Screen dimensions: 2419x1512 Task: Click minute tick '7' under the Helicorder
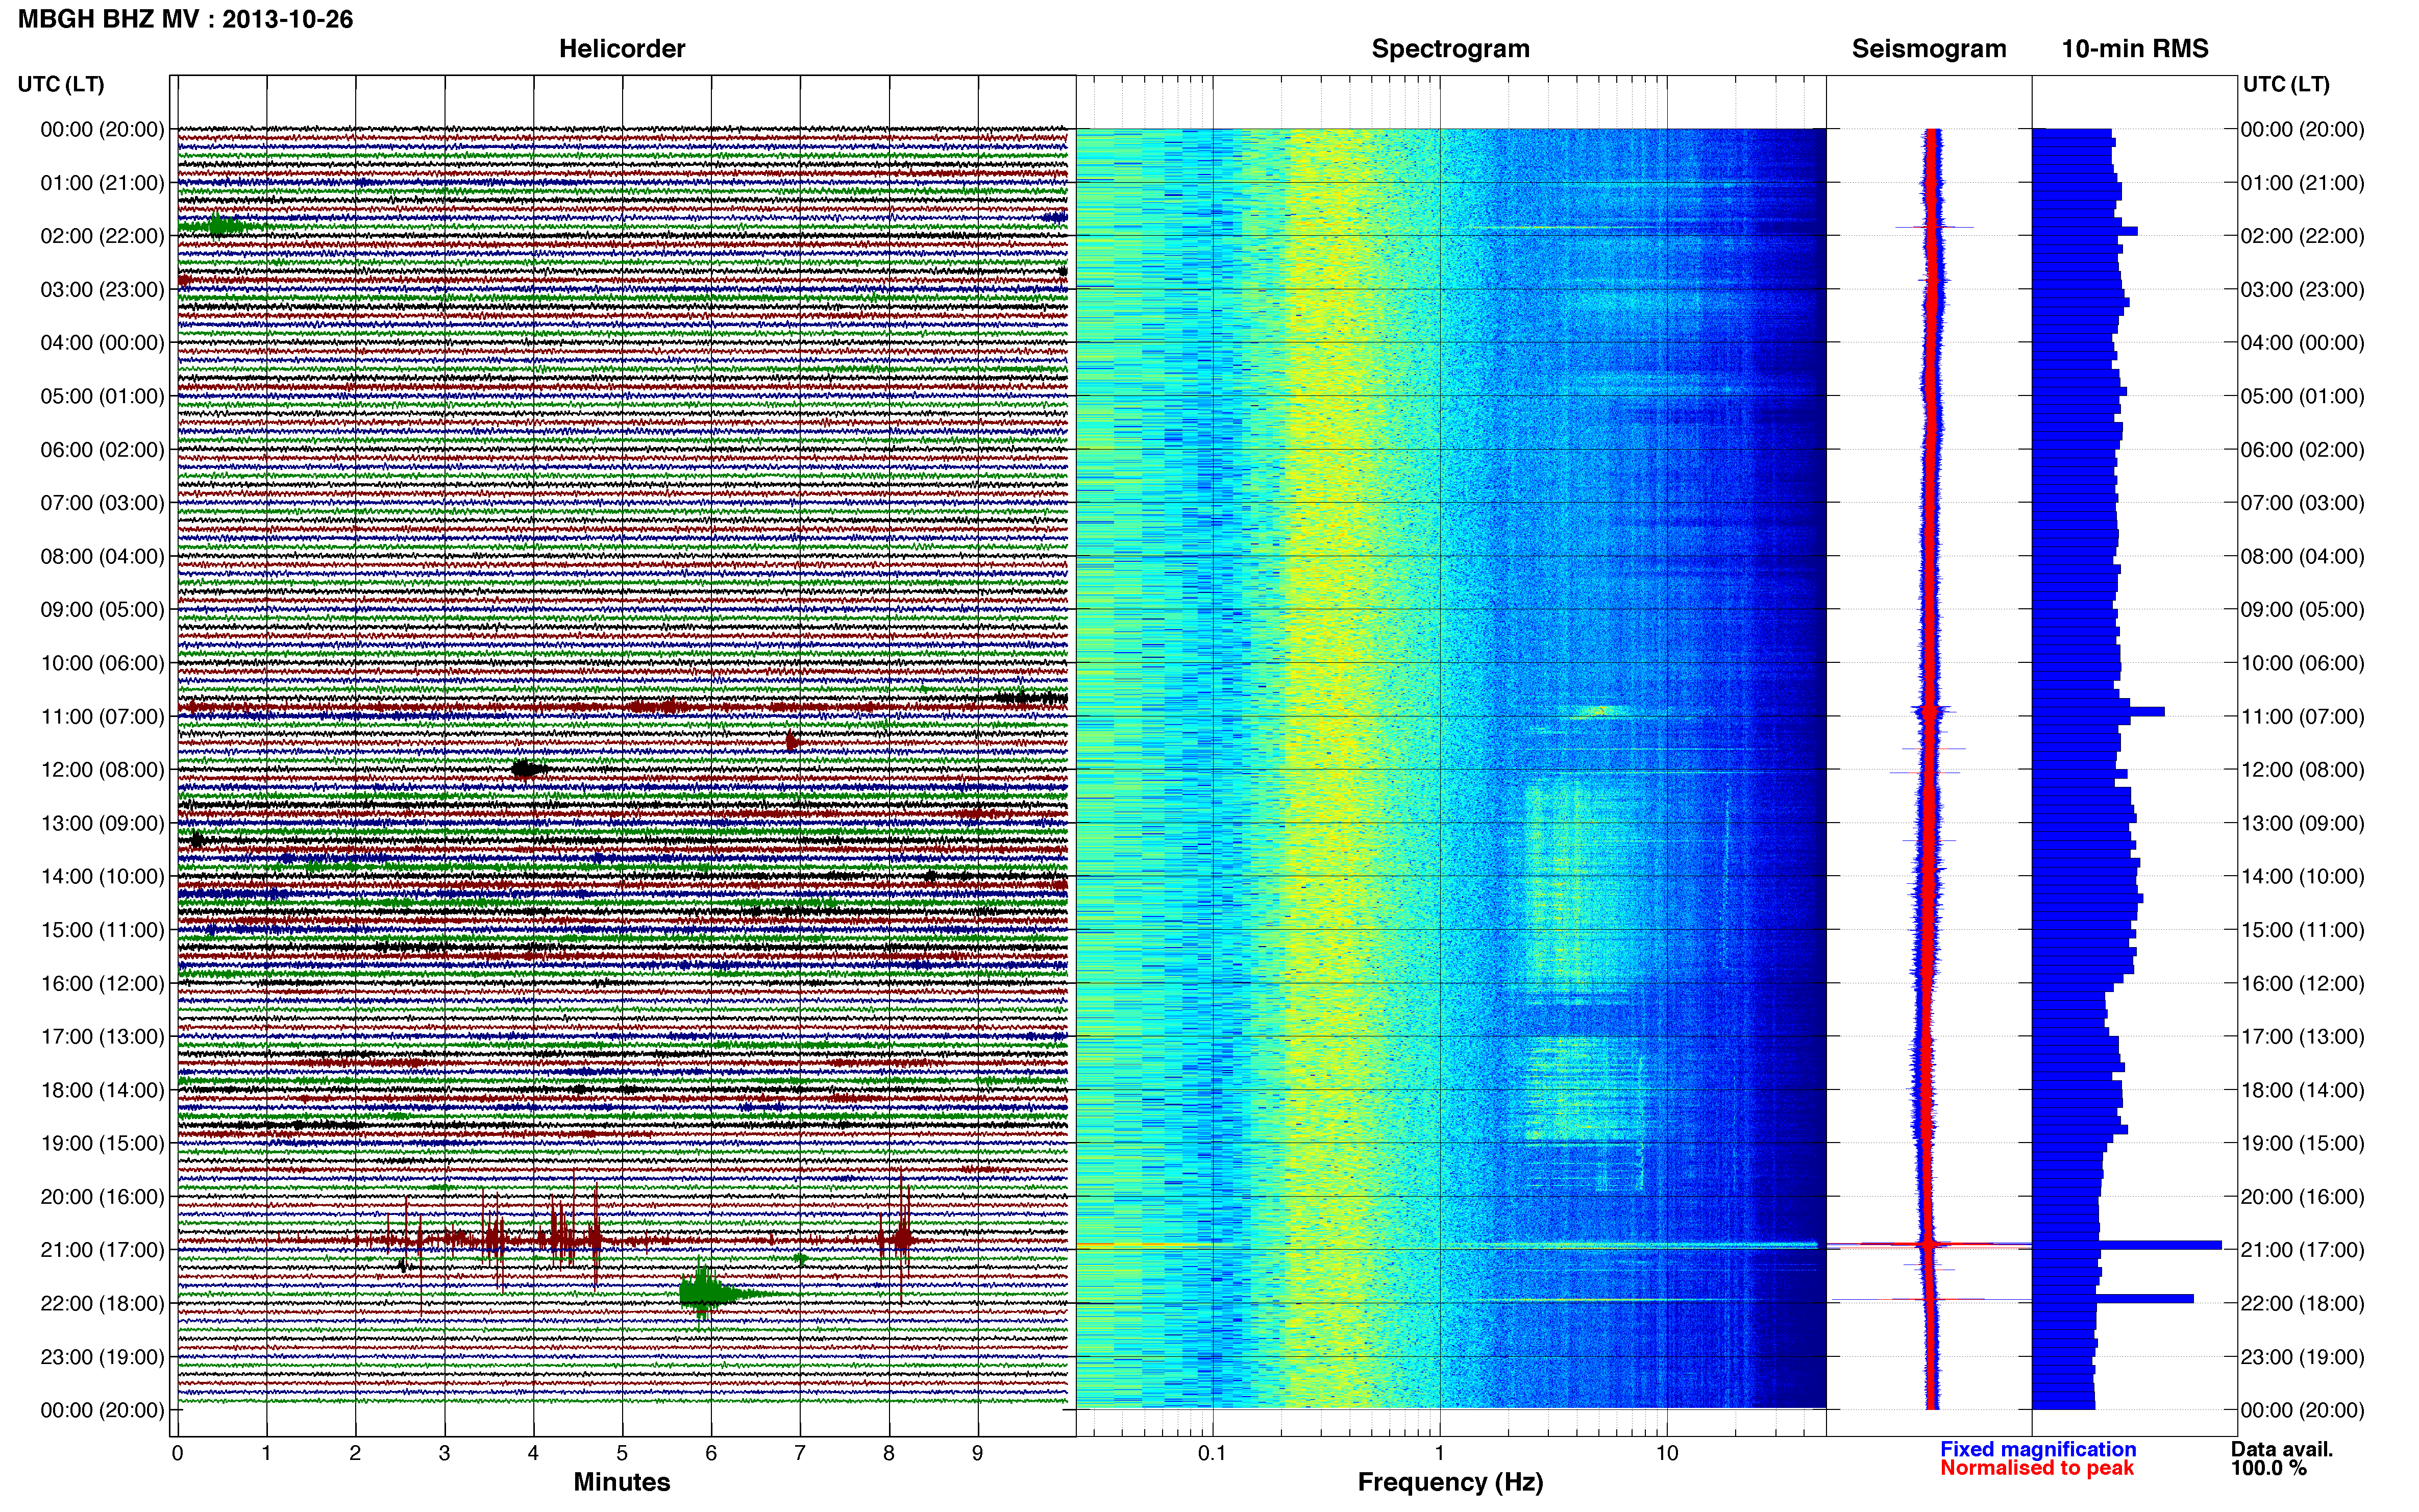[800, 1453]
